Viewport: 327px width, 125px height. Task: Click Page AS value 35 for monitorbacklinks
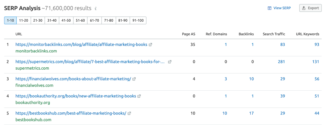tap(193, 45)
